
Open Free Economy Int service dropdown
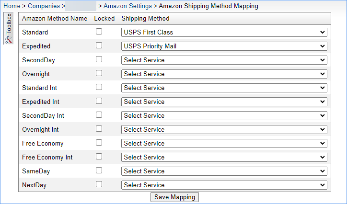(x=224, y=158)
